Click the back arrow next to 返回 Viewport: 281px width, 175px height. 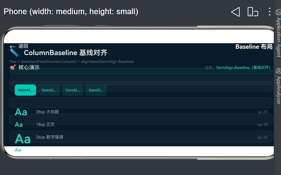[12, 47]
